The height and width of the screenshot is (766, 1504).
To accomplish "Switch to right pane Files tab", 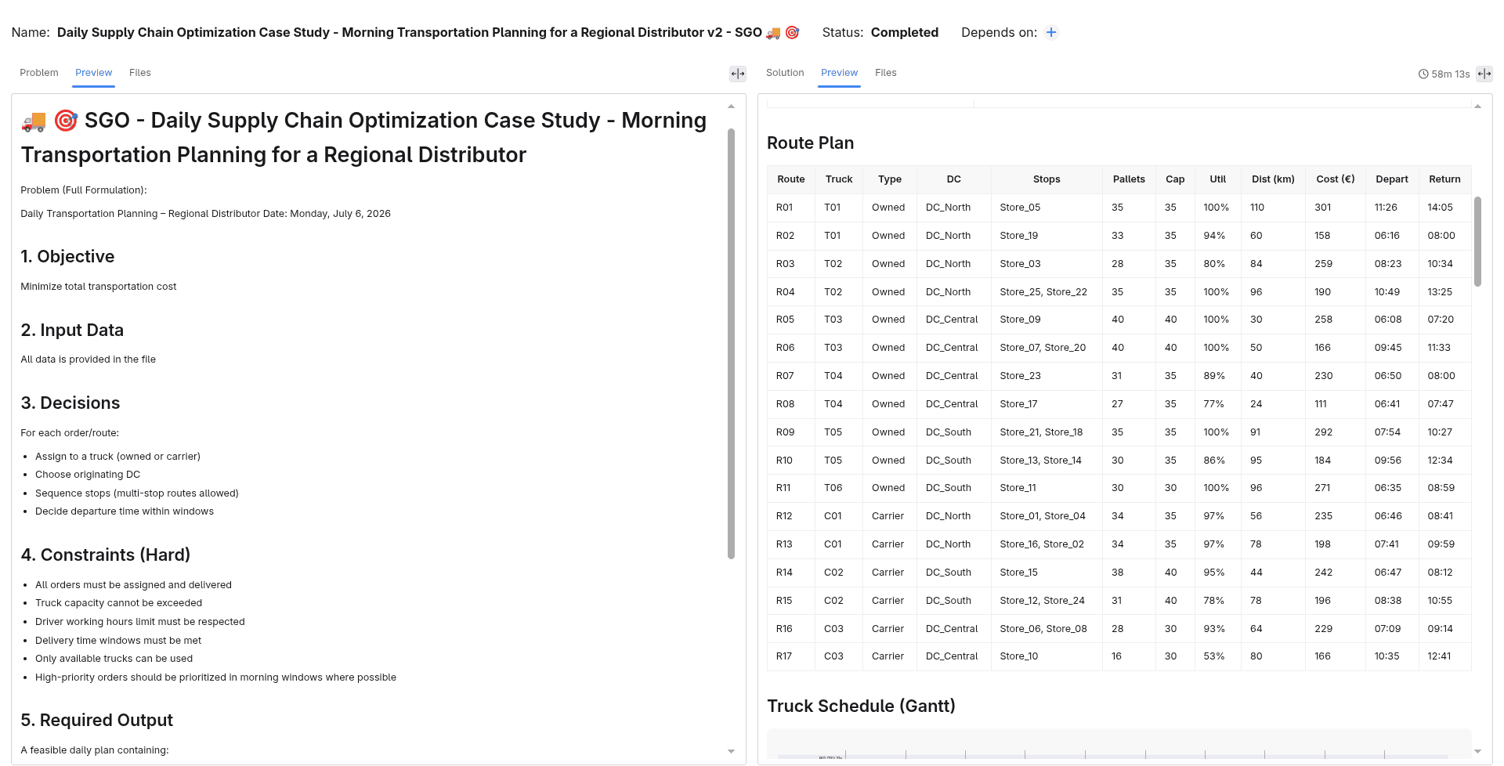I will [x=886, y=73].
